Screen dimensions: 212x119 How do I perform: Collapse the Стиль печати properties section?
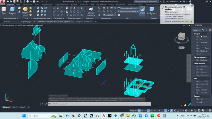coord(208,63)
